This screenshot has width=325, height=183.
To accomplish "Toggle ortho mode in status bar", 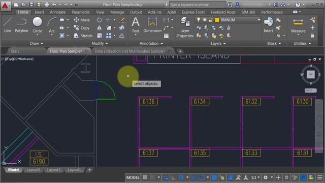I will pos(173,177).
